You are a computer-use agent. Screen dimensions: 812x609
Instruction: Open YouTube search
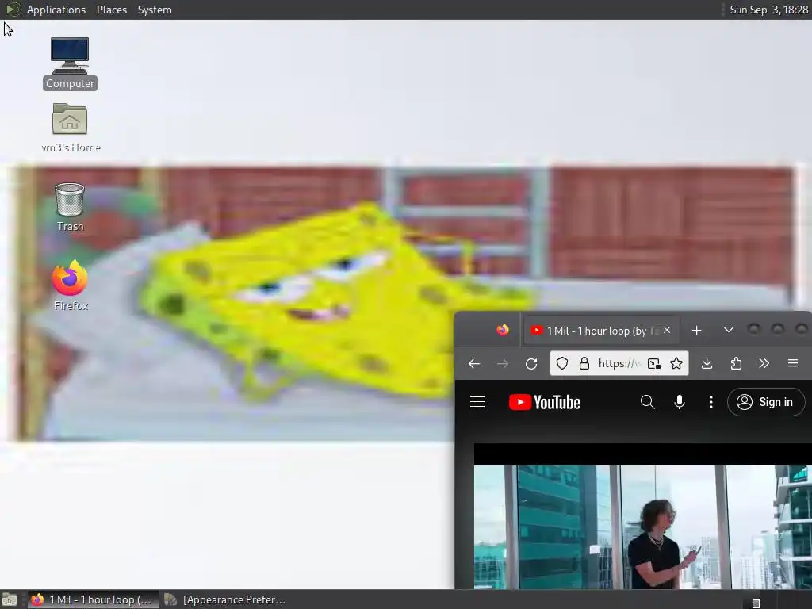(x=647, y=402)
